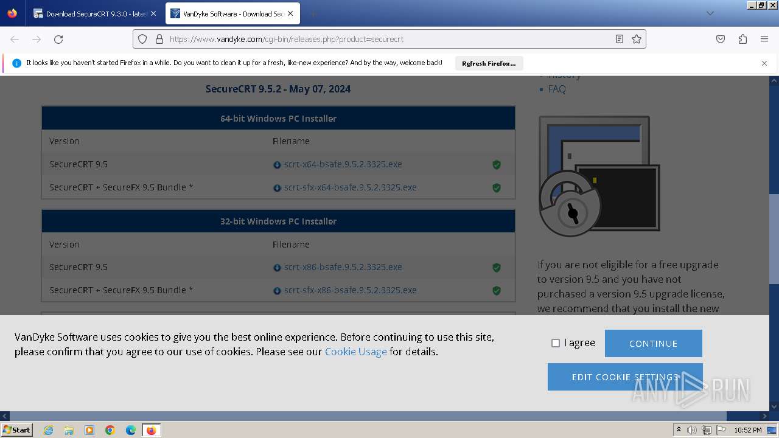
Task: Download scrt-sfx-x86-bsafe.9.5.2.3325.exe
Action: 350,290
